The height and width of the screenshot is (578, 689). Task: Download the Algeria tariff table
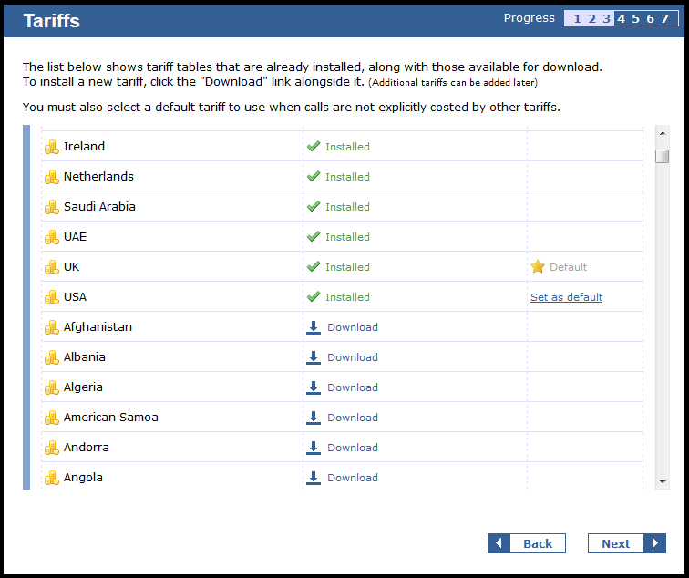pyautogui.click(x=352, y=387)
